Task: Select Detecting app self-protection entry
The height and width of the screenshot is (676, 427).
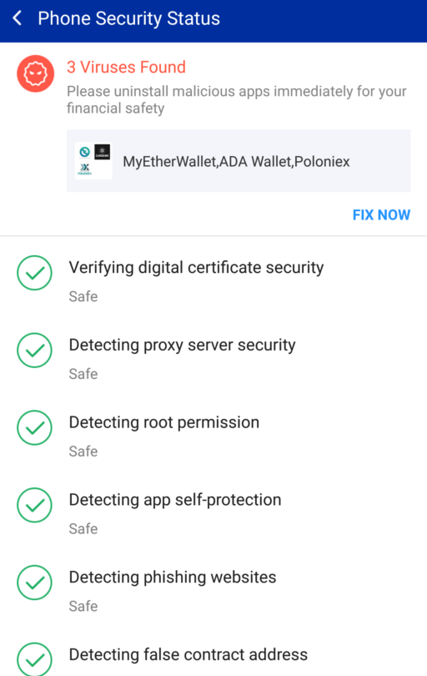Action: (x=213, y=513)
